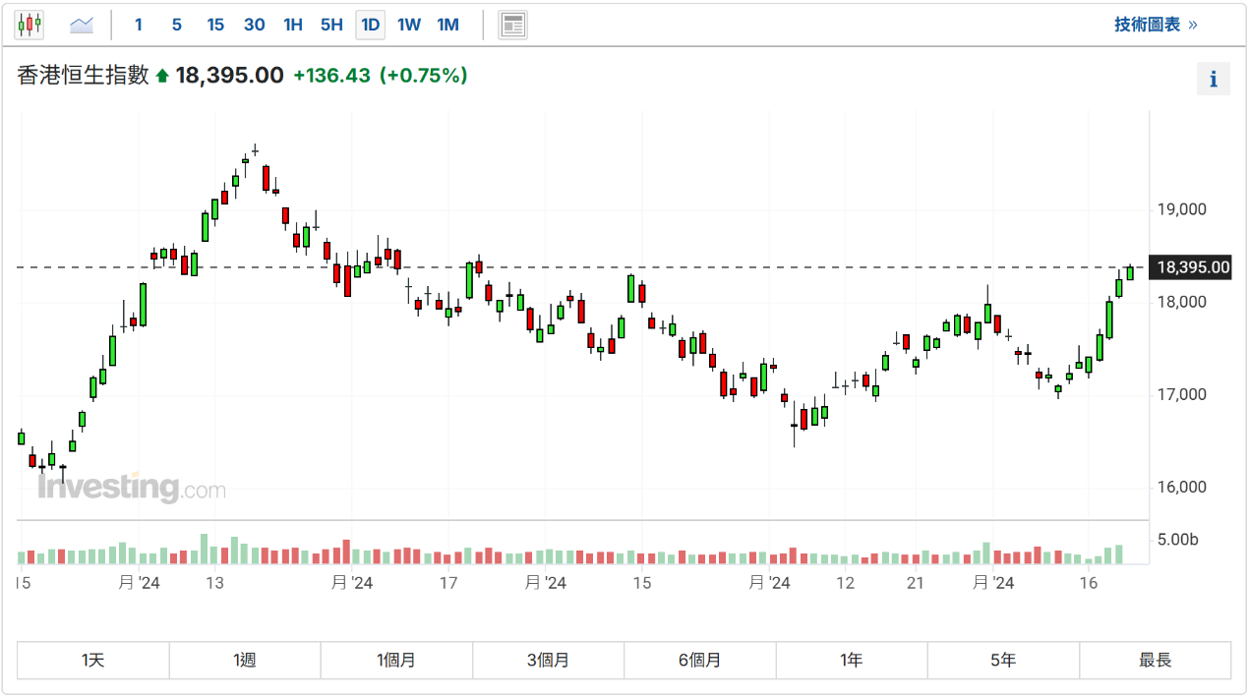Image resolution: width=1249 pixels, height=697 pixels.
Task: Click the 18,395.00 current price label
Action: (1193, 267)
